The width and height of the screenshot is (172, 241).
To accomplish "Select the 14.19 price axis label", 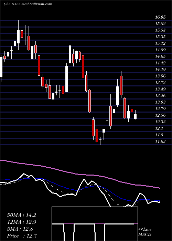I will (x=160, y=70).
